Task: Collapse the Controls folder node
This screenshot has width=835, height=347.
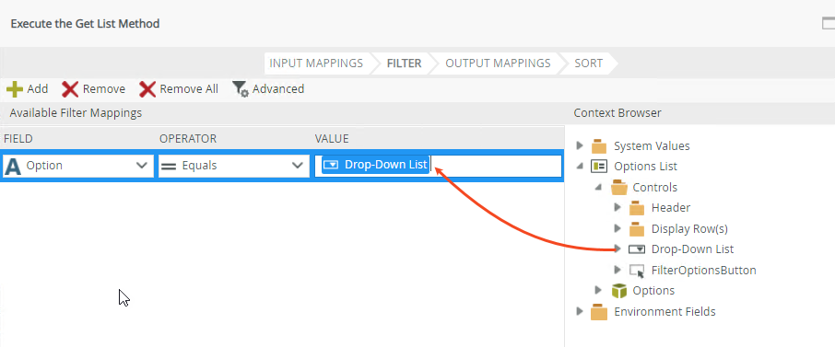Action: point(598,188)
